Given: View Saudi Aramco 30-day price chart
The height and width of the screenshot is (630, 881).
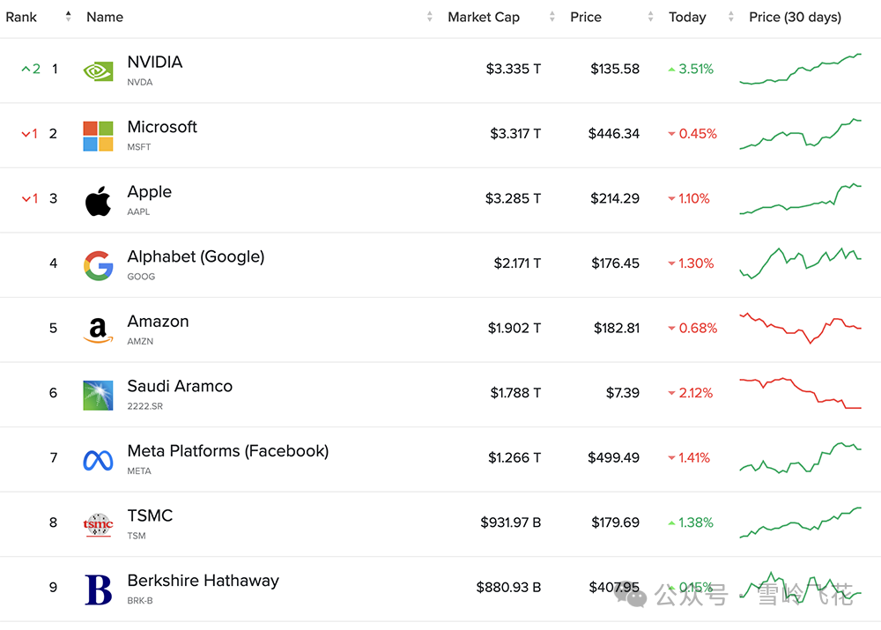Looking at the screenshot, I should coord(800,393).
